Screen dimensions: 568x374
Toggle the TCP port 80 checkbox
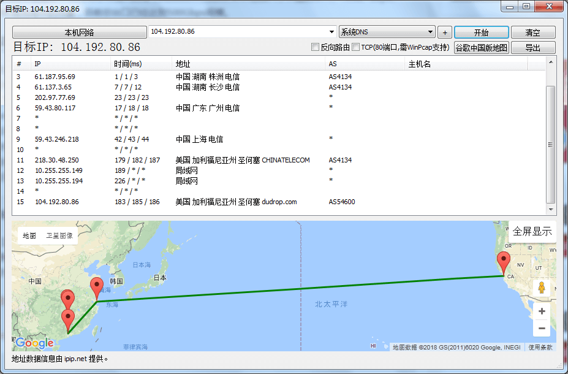[355, 47]
